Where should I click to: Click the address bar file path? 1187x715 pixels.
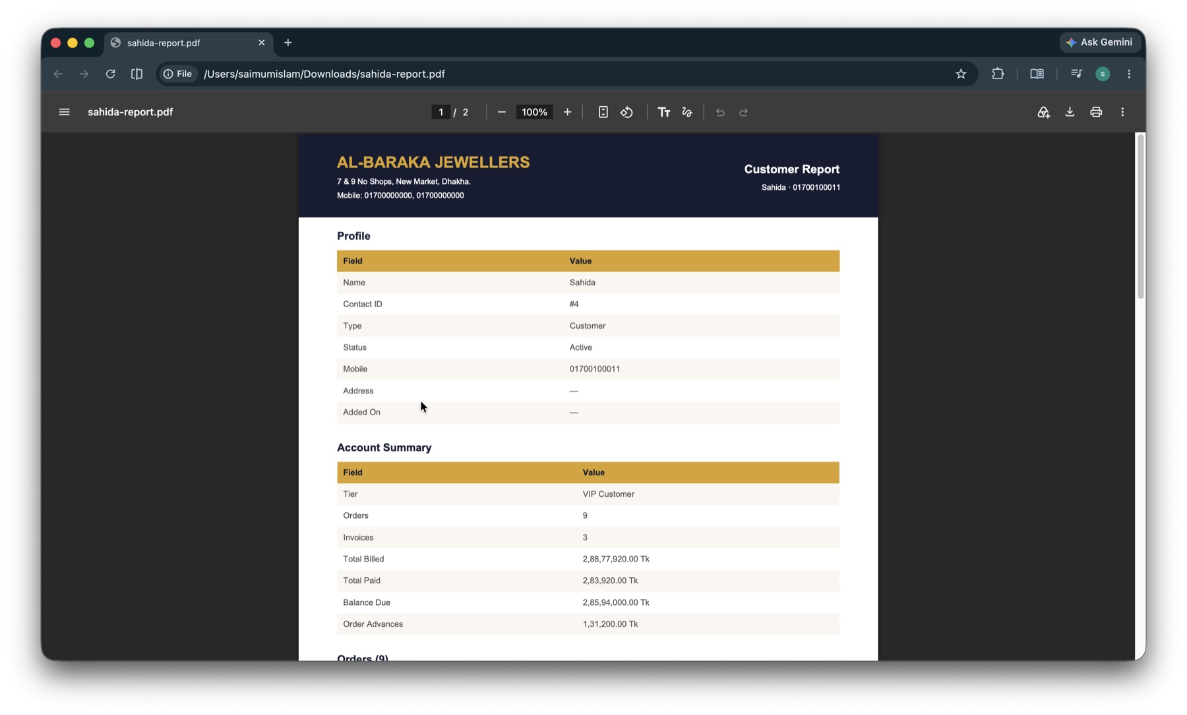(x=324, y=74)
